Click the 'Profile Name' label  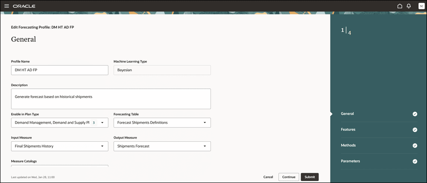pos(20,62)
